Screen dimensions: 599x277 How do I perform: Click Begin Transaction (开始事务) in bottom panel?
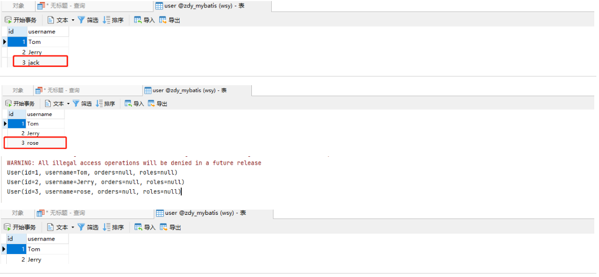pyautogui.click(x=21, y=227)
